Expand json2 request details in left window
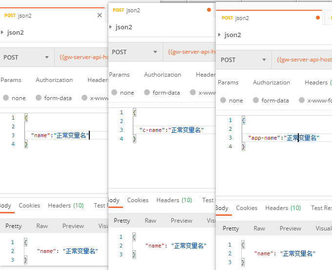332x270 pixels. (x=2, y=32)
